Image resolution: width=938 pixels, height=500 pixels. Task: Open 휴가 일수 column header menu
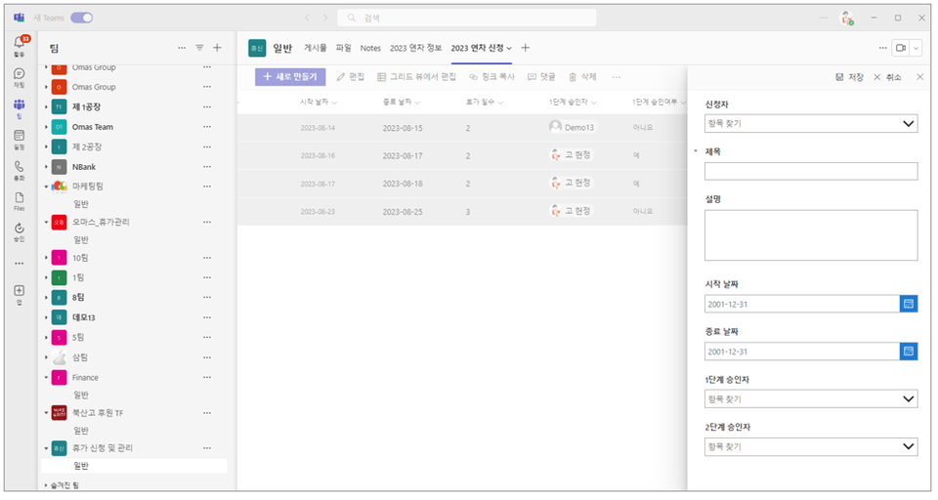(x=485, y=103)
